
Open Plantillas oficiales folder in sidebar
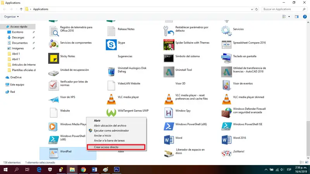click(x=24, y=70)
